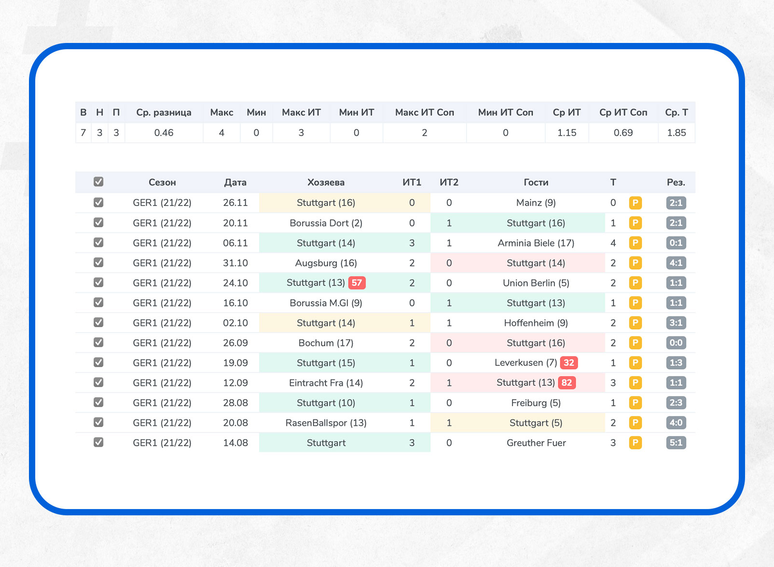Sort table by Дата column header
This screenshot has width=774, height=567.
click(x=235, y=182)
